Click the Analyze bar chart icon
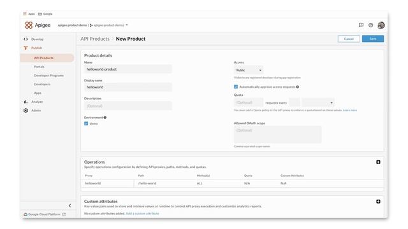Image resolution: width=408 pixels, height=229 pixels. [25, 102]
